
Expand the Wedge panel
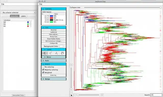pos(54,79)
